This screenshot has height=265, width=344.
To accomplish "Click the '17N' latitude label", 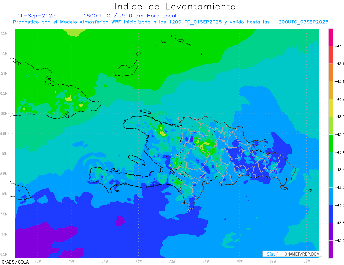I will 4,234.
